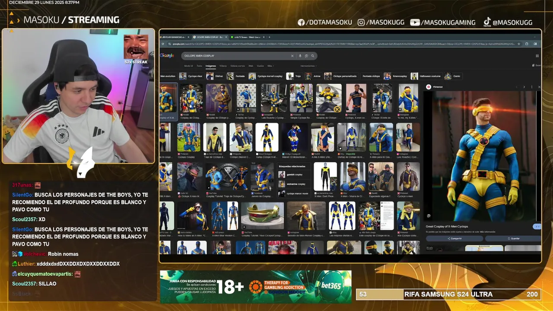Screen dimensions: 553x311
Task: Open the Google apps grid icon
Action: (x=537, y=56)
